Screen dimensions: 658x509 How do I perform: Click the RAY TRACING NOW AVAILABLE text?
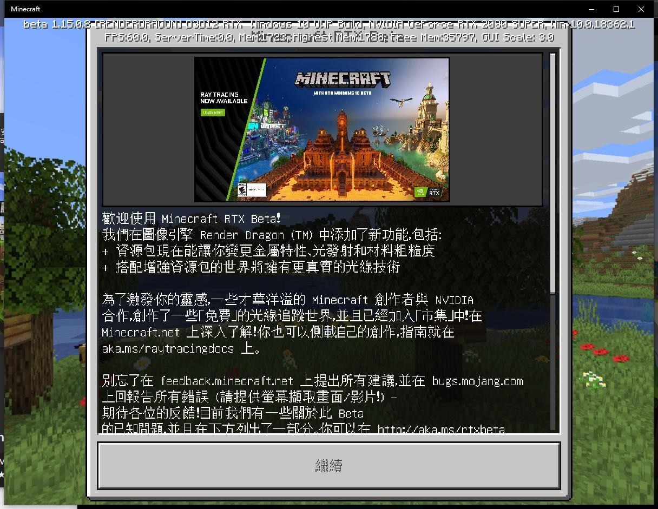(223, 98)
